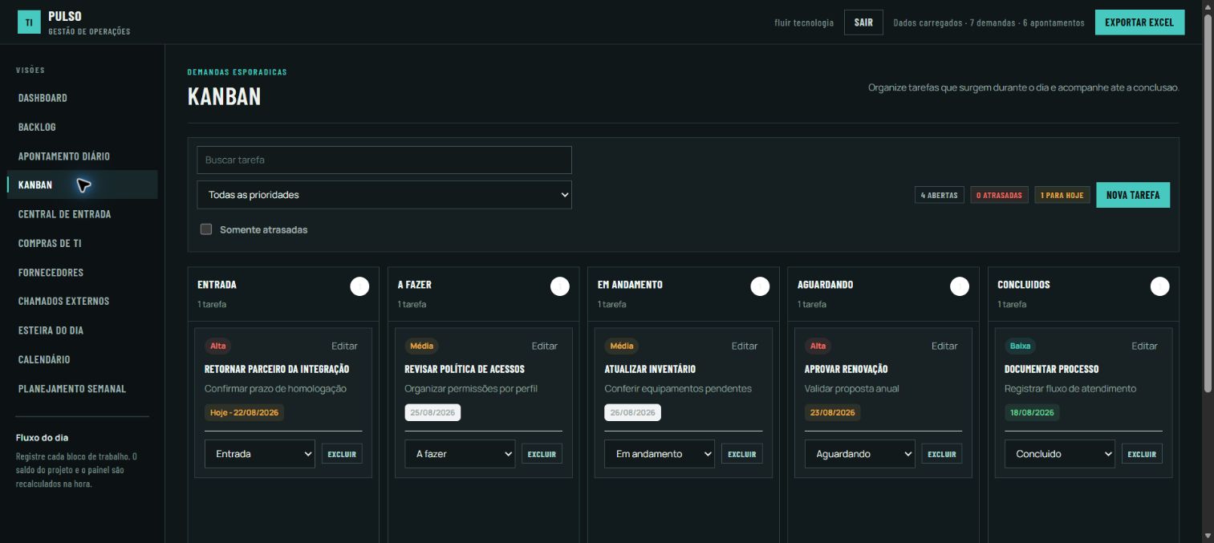Viewport: 1214px width, 543px height.
Task: Click the 1 Para Hoje counter chip
Action: (1062, 195)
